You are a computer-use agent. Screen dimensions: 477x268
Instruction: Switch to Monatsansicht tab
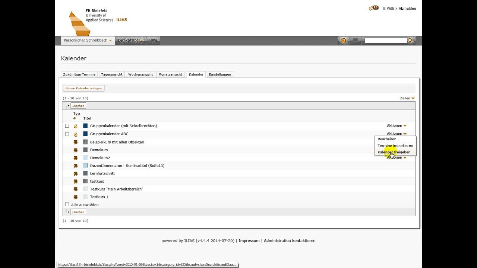(170, 74)
